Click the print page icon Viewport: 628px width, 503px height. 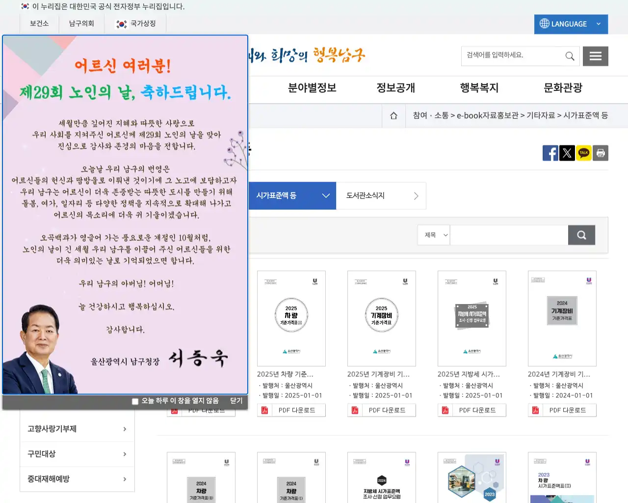tap(601, 153)
